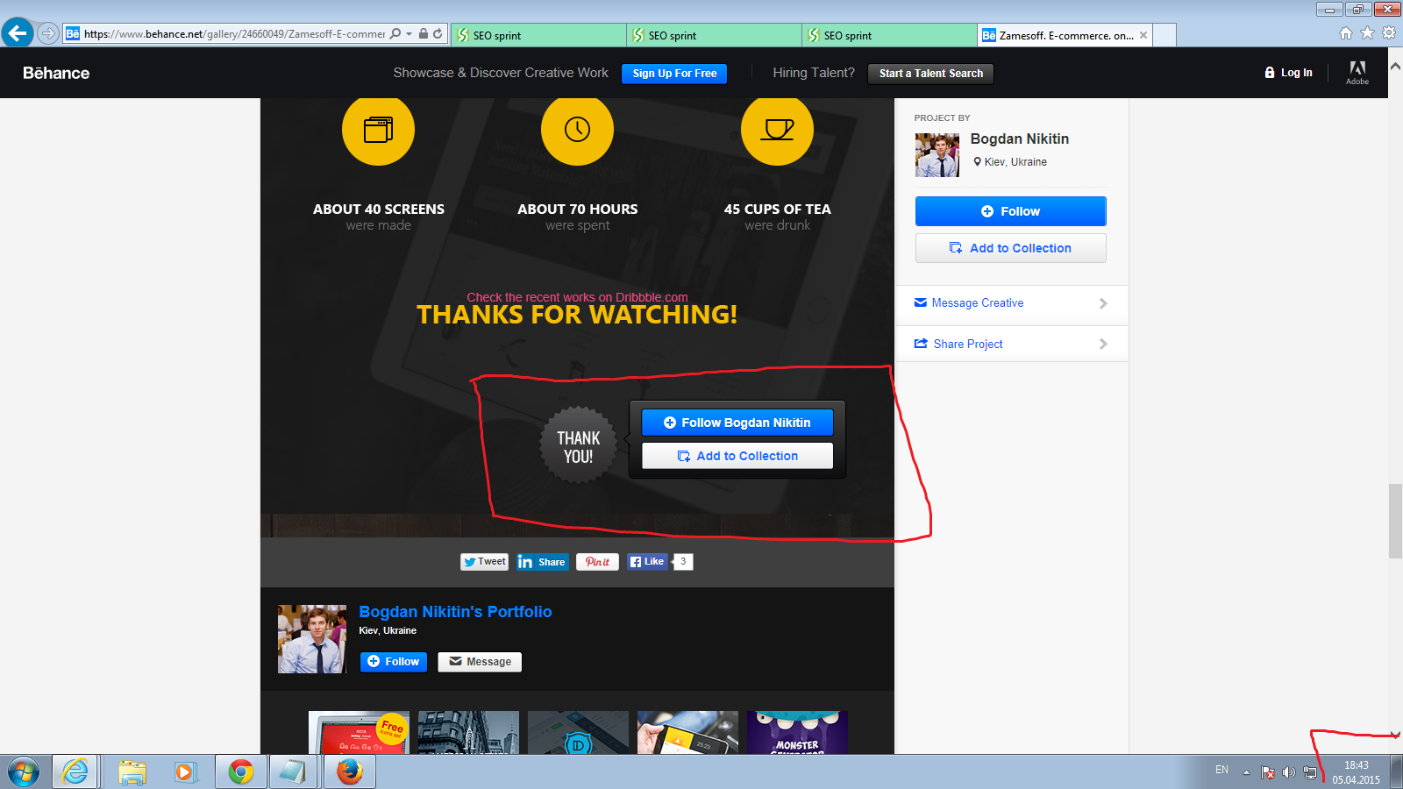Click the Internet Explorer taskbar icon
The height and width of the screenshot is (789, 1403).
tap(75, 771)
